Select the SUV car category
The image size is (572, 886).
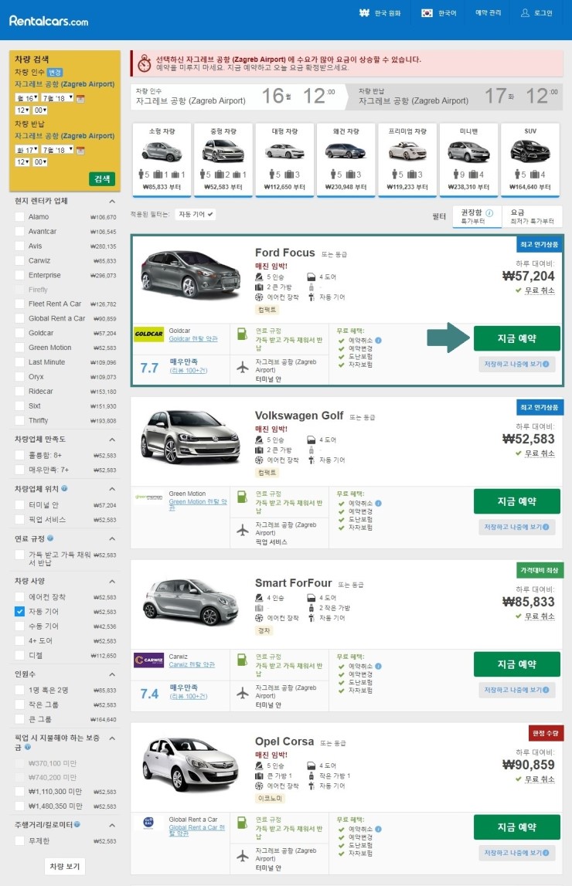(x=530, y=160)
